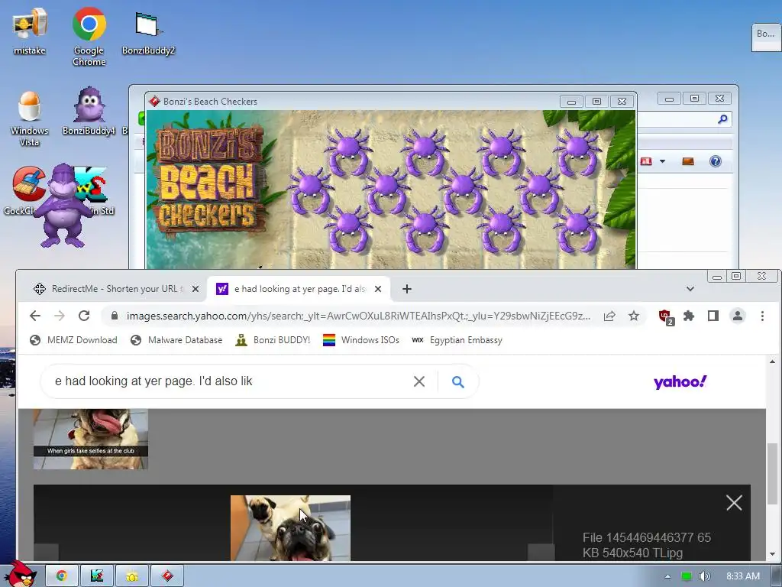Show the next preview image
This screenshot has height=587, width=782.
coord(541,552)
